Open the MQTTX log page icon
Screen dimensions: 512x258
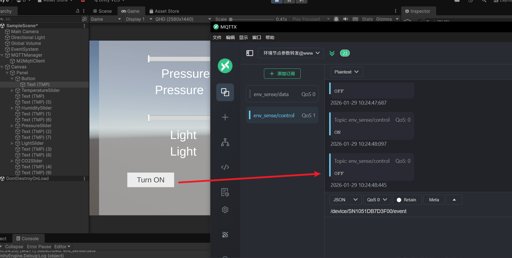[225, 192]
